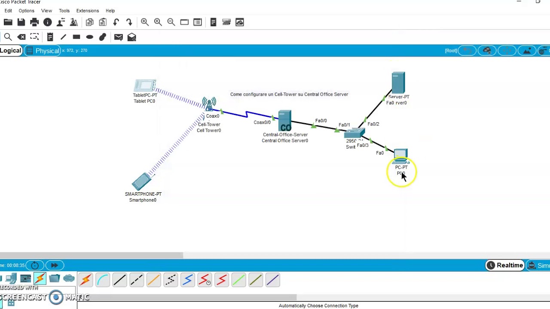This screenshot has width=550, height=309.
Task: Zoom in on the workspace
Action: point(145,22)
